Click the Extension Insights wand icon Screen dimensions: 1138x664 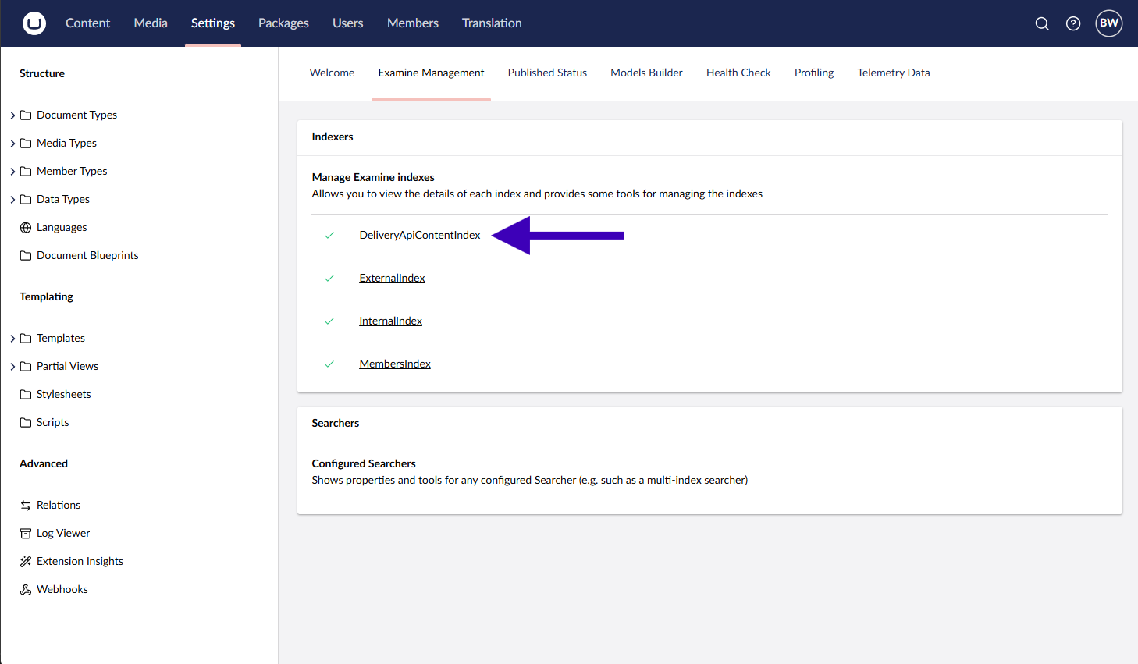click(26, 562)
